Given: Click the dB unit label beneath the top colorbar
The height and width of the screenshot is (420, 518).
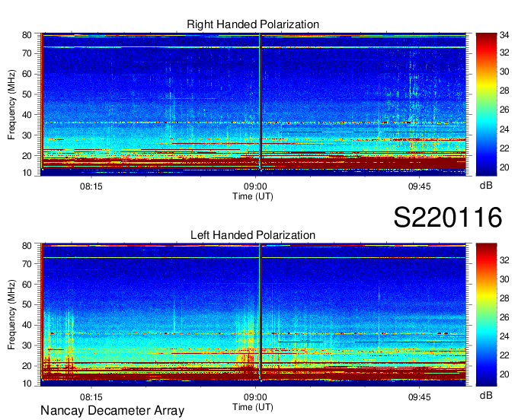Looking at the screenshot, I should pyautogui.click(x=486, y=186).
